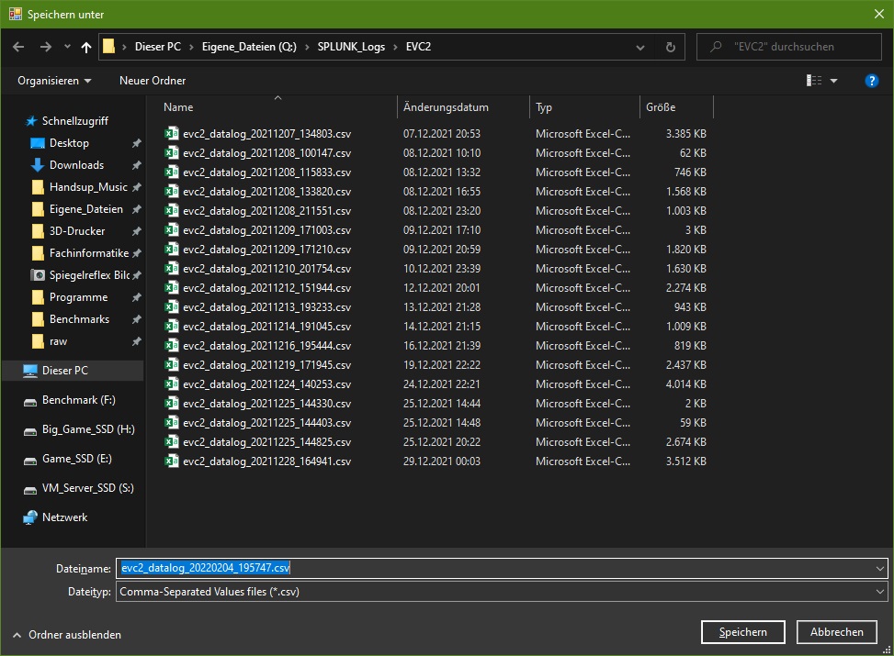The image size is (894, 656).
Task: Open the view options dropdown arrow
Action: click(x=833, y=81)
